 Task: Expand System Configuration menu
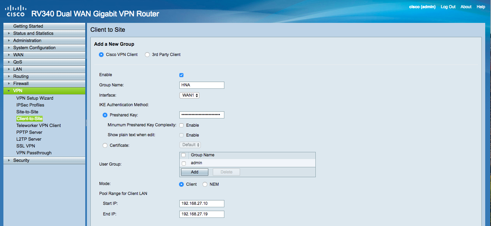coord(44,48)
